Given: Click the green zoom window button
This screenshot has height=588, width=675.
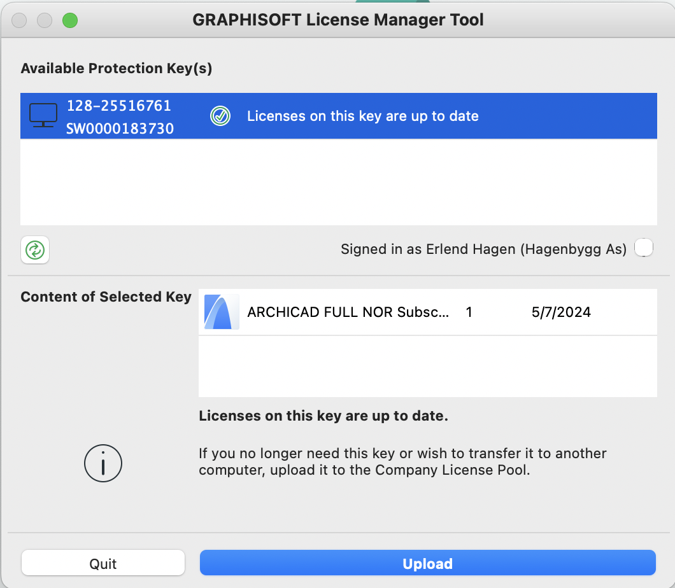Looking at the screenshot, I should pyautogui.click(x=69, y=20).
